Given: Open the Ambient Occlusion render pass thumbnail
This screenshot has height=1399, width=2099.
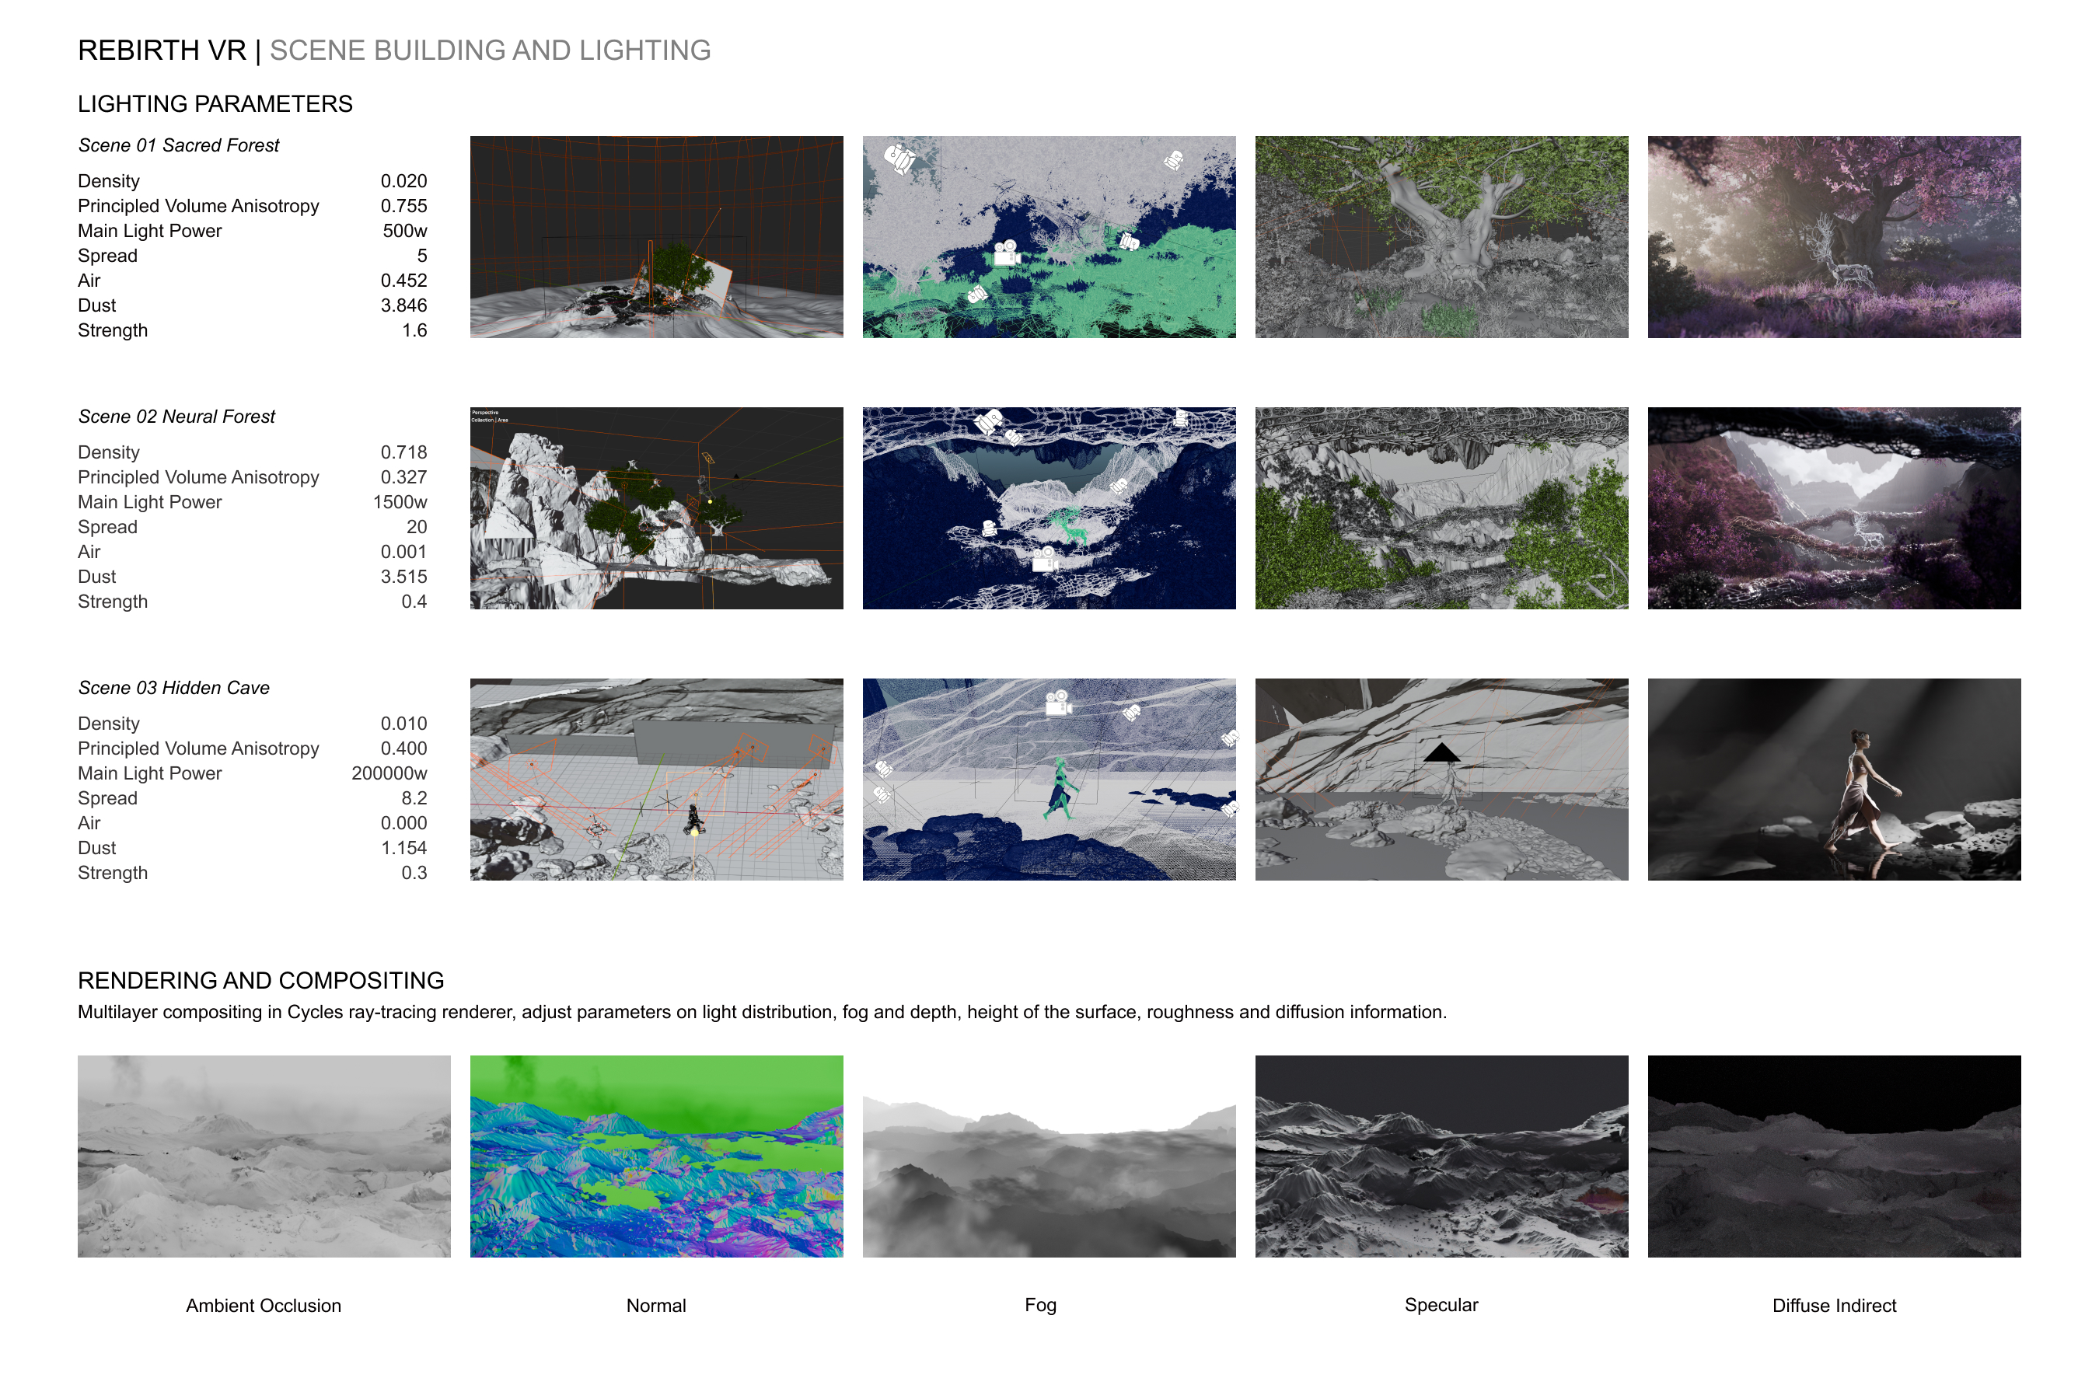Looking at the screenshot, I should [264, 1157].
